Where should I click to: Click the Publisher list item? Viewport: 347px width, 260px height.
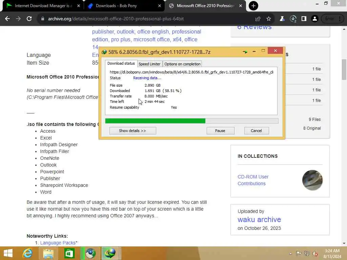pyautogui.click(x=50, y=178)
